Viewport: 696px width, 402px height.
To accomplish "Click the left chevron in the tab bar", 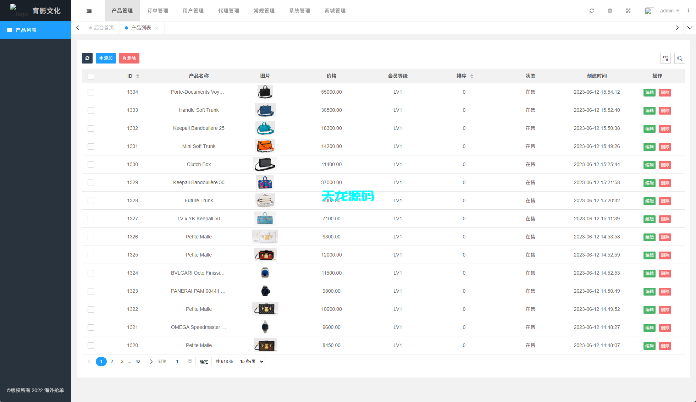I will [78, 28].
